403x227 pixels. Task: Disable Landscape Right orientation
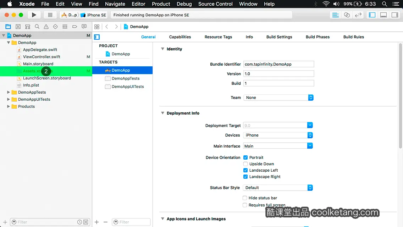tap(245, 177)
